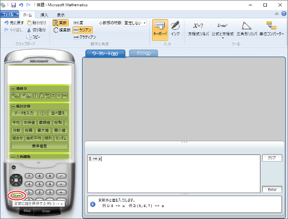
Task: Select 度 (degrees) angle unit
Action: [x=78, y=23]
